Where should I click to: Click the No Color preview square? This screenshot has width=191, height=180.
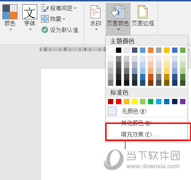(112, 111)
